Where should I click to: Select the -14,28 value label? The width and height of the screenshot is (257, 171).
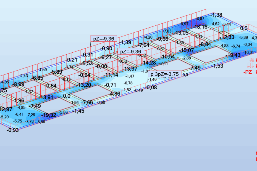(148, 62)
